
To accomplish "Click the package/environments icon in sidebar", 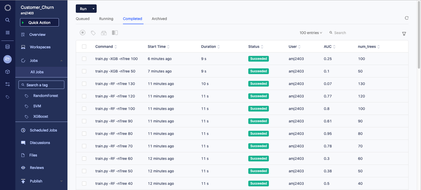I will point(7,72).
